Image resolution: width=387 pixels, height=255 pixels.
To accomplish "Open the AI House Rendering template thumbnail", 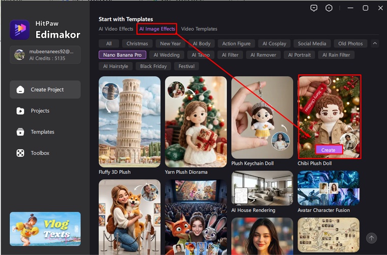I will tap(262, 188).
